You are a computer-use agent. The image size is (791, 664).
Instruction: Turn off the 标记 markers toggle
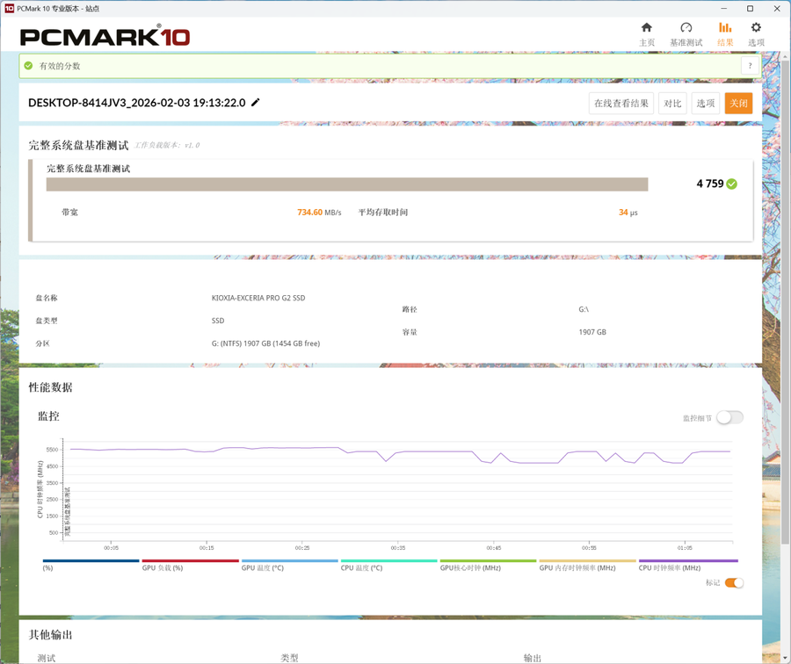point(733,583)
